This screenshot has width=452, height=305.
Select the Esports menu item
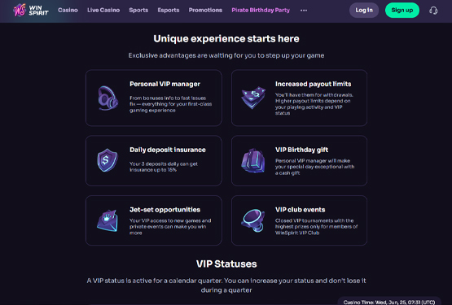tap(169, 10)
